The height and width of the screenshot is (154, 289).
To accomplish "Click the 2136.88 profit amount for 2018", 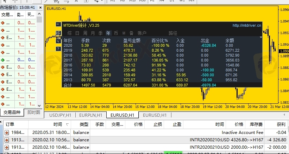I will click(130, 55).
